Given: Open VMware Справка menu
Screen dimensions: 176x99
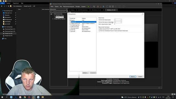Looking at the screenshot, I should click(83, 7).
